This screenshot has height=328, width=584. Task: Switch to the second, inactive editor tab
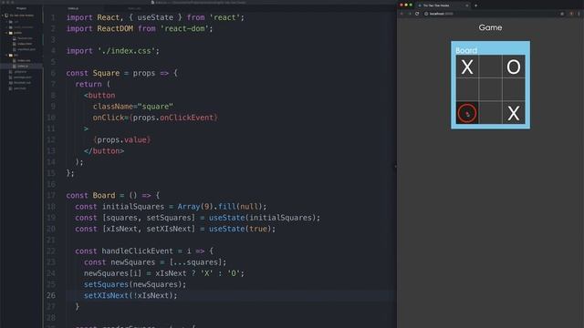(134, 8)
